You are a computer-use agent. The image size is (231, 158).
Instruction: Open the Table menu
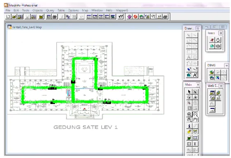[61, 10]
